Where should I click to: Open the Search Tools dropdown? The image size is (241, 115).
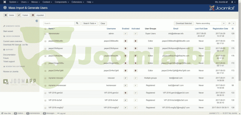89,23
